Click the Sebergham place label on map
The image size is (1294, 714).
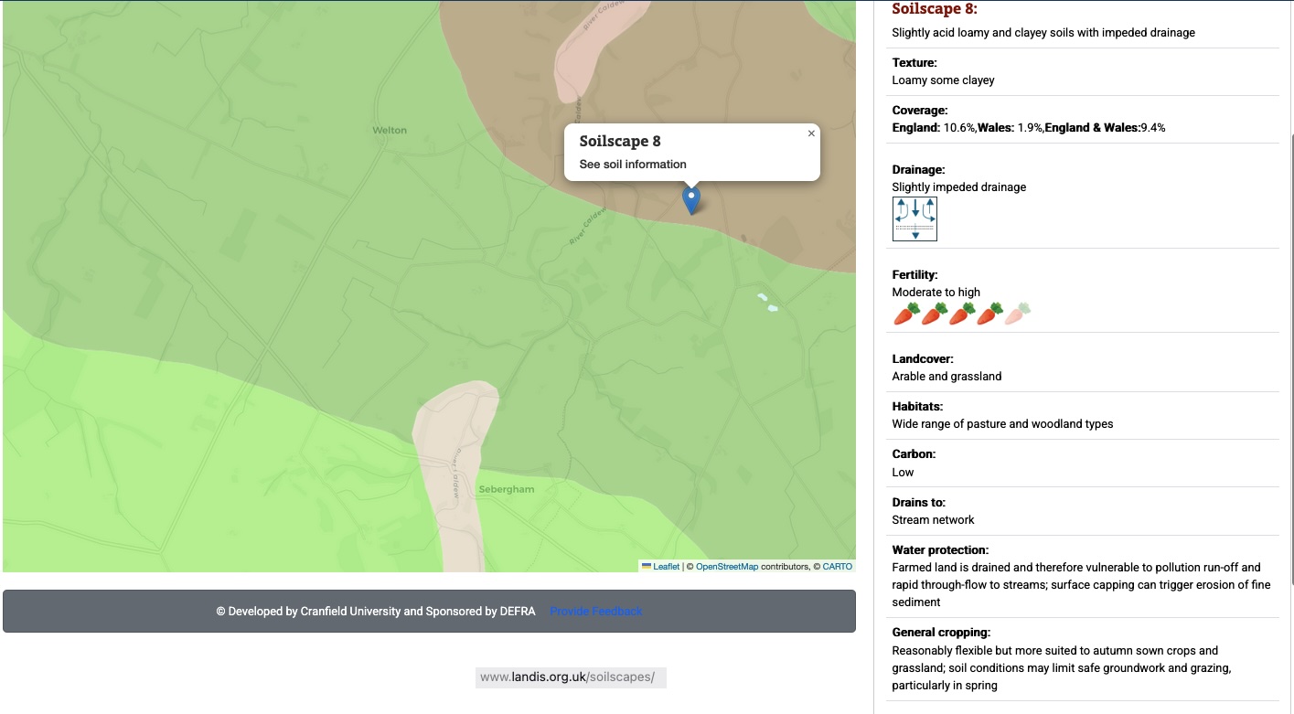tap(506, 490)
